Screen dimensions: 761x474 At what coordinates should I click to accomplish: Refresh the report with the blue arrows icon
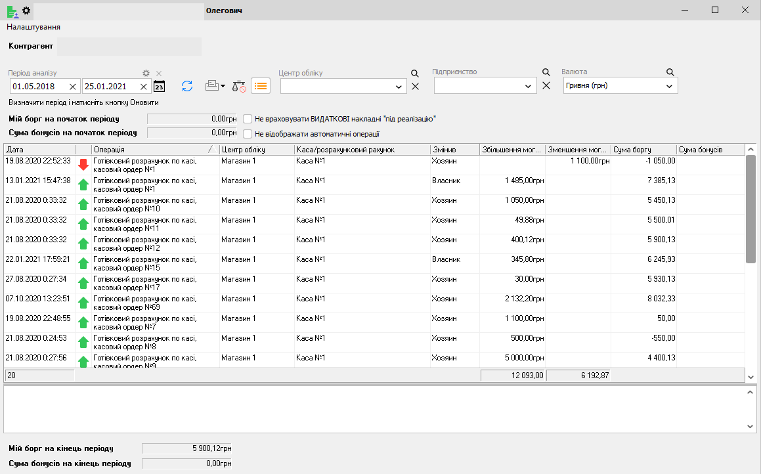click(187, 87)
